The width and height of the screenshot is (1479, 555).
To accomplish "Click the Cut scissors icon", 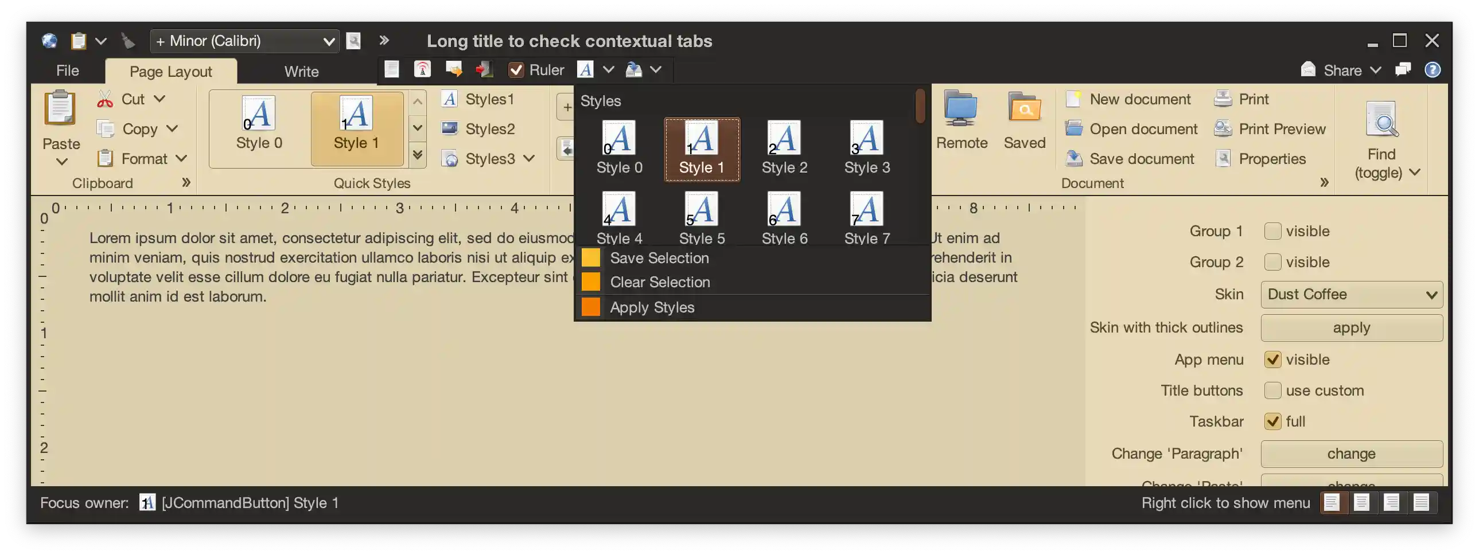I will click(105, 99).
